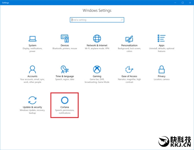194x150 pixels.
Task: Focus the Find a setting search box
Action: point(97,20)
